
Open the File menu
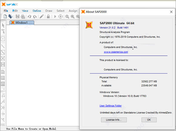(x=6, y=11)
